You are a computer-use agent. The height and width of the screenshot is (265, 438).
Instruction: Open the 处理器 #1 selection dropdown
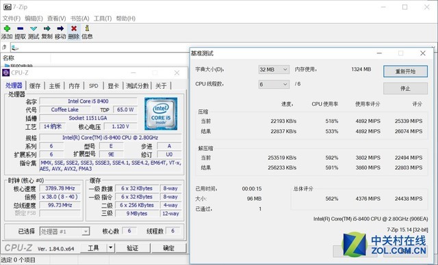pyautogui.click(x=64, y=232)
